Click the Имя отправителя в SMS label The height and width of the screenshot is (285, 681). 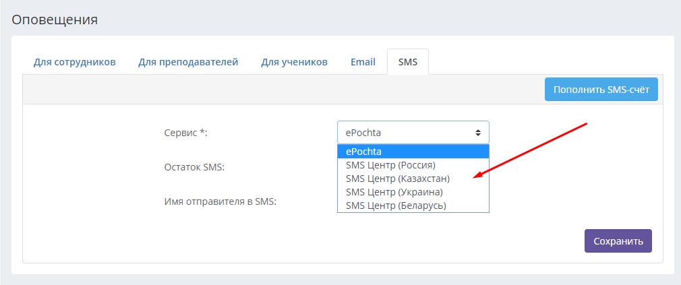[x=220, y=201]
